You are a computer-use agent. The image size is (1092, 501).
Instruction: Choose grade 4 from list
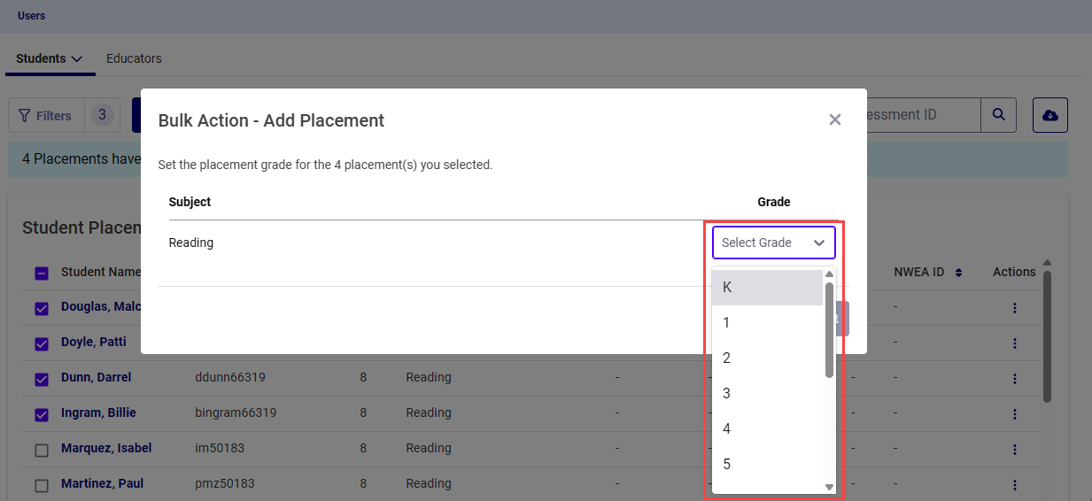point(767,428)
